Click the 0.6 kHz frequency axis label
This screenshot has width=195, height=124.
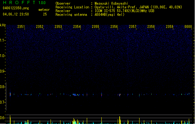(2, 118)
